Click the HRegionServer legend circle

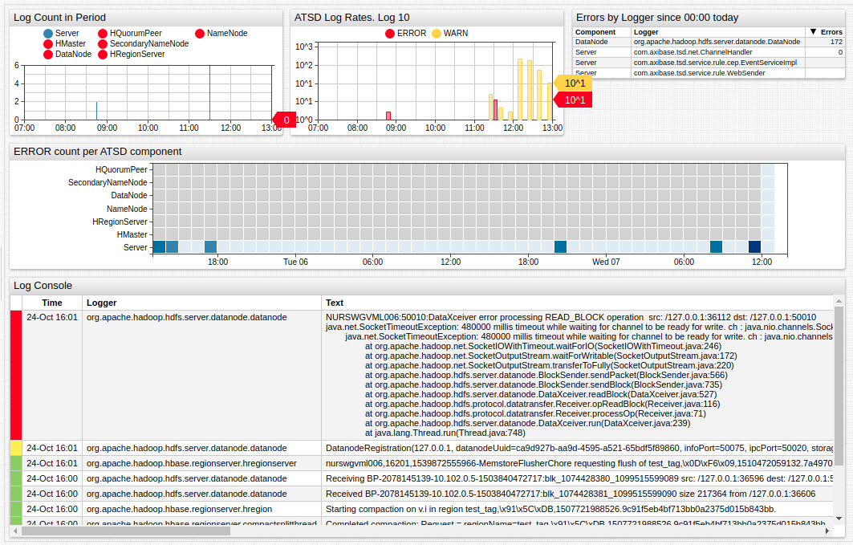[x=103, y=55]
